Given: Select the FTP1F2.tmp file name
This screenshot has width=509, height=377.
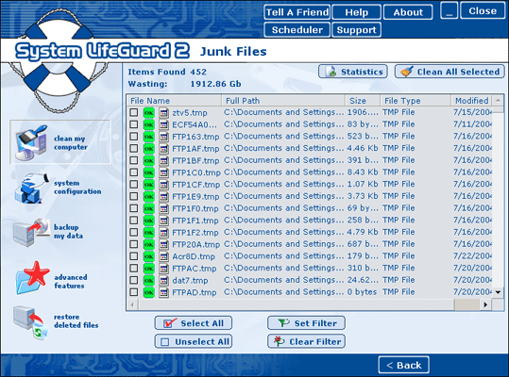Looking at the screenshot, I should click(195, 233).
